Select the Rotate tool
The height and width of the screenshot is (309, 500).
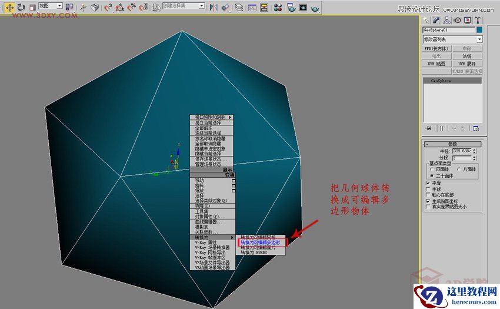[x=21, y=7]
